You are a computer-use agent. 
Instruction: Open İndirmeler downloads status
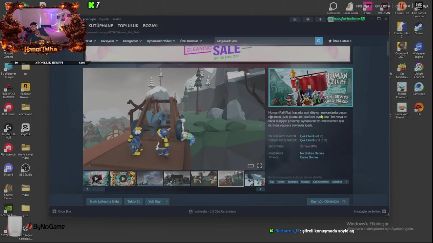pos(212,211)
